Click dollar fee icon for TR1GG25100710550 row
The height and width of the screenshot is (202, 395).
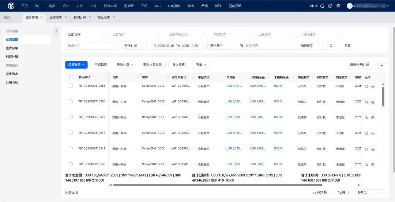(373, 102)
